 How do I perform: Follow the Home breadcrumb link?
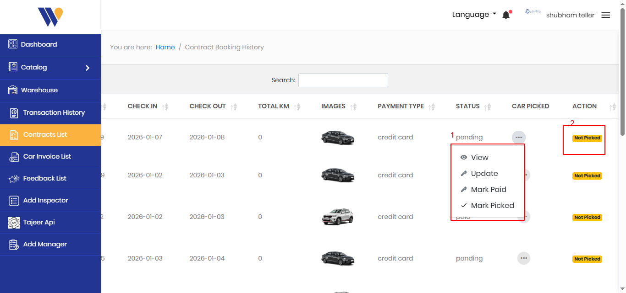(165, 47)
